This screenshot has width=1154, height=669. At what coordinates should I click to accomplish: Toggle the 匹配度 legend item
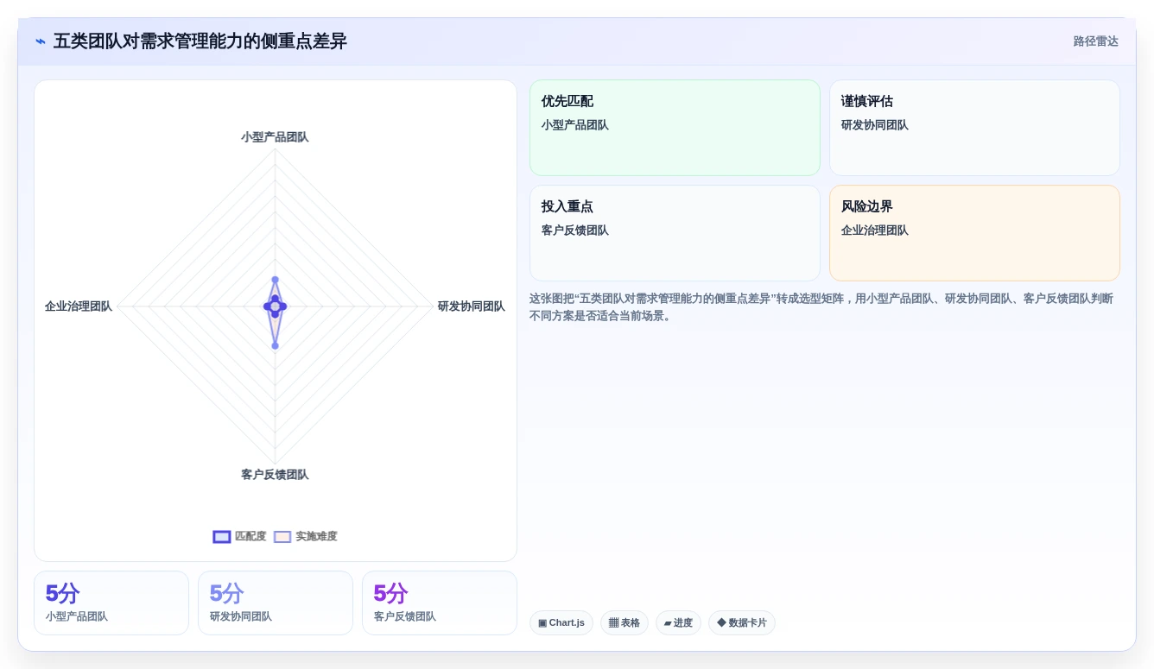pos(240,536)
